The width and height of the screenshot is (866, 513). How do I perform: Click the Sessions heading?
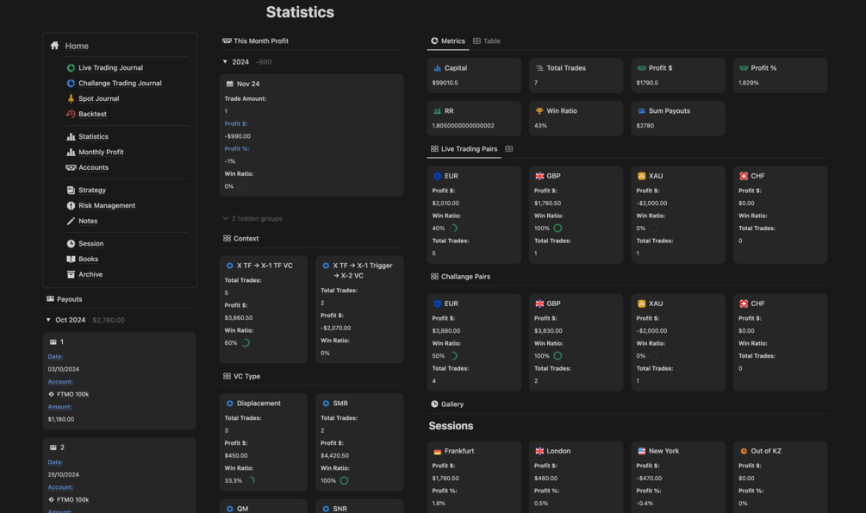click(x=451, y=426)
